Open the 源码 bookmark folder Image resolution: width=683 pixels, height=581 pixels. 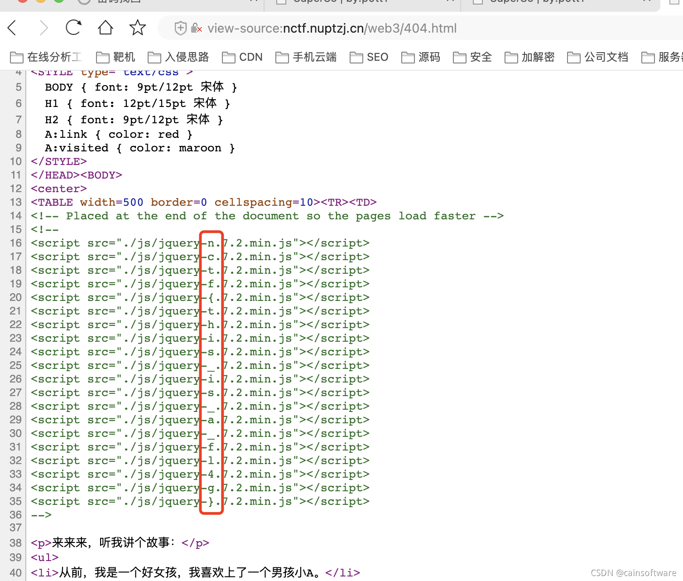click(421, 57)
